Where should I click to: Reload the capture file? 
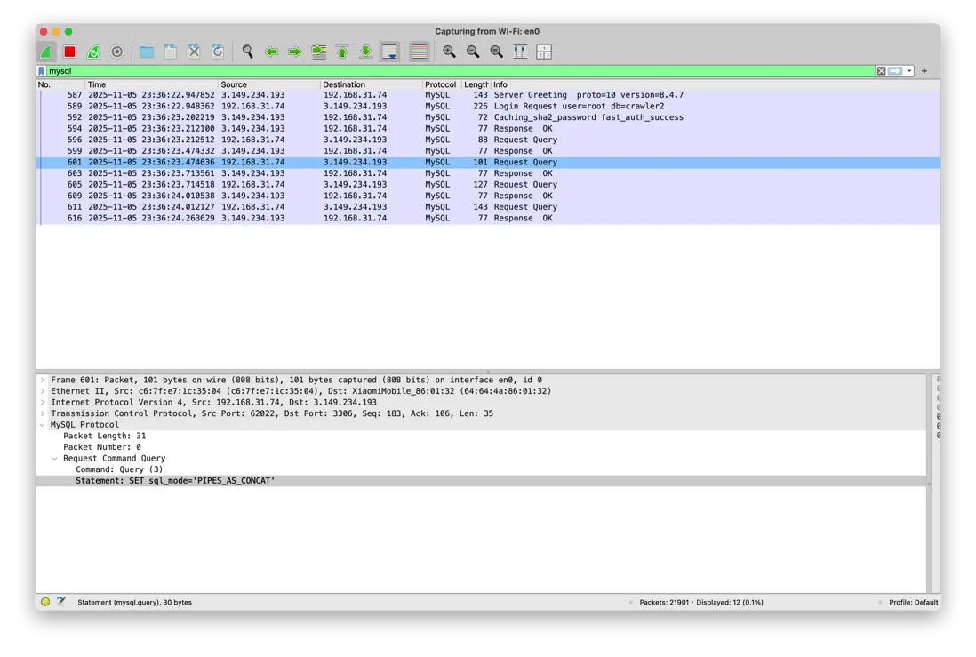tap(218, 52)
